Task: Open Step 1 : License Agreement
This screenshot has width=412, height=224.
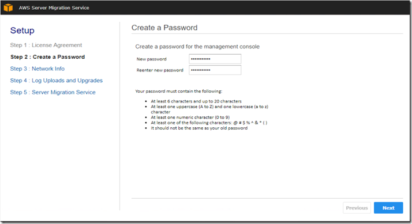Action: point(46,45)
